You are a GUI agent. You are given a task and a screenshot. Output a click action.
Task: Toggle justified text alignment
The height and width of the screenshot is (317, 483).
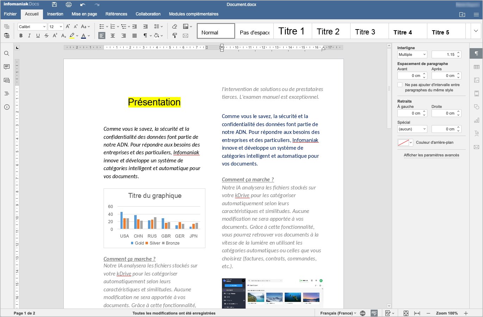[135, 35]
